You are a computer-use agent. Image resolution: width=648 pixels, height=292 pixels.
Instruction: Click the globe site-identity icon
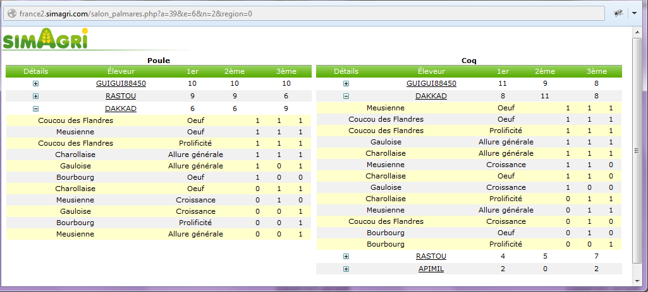tap(11, 13)
